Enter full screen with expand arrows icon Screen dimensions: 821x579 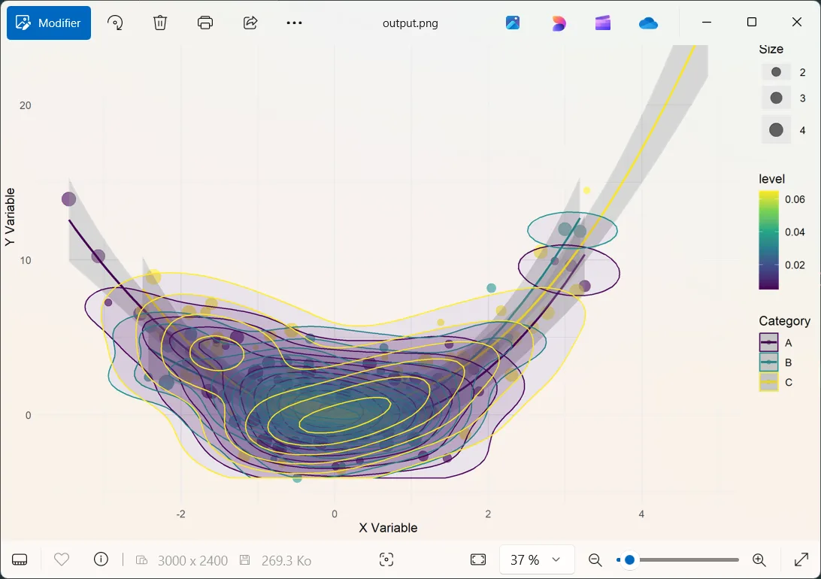point(801,559)
